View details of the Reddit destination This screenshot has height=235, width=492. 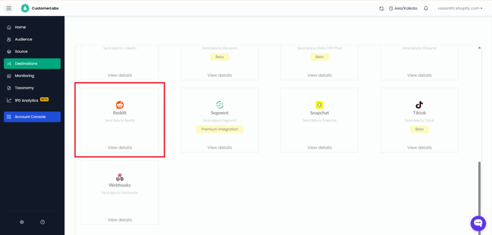coord(120,148)
